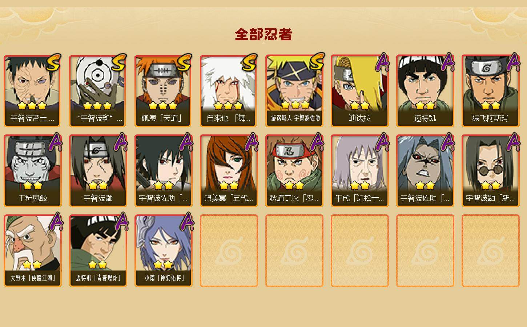Screen dimensions: 527x327
Task: Click the three-star rating on “宇智波斑” card
Action: click(x=97, y=106)
